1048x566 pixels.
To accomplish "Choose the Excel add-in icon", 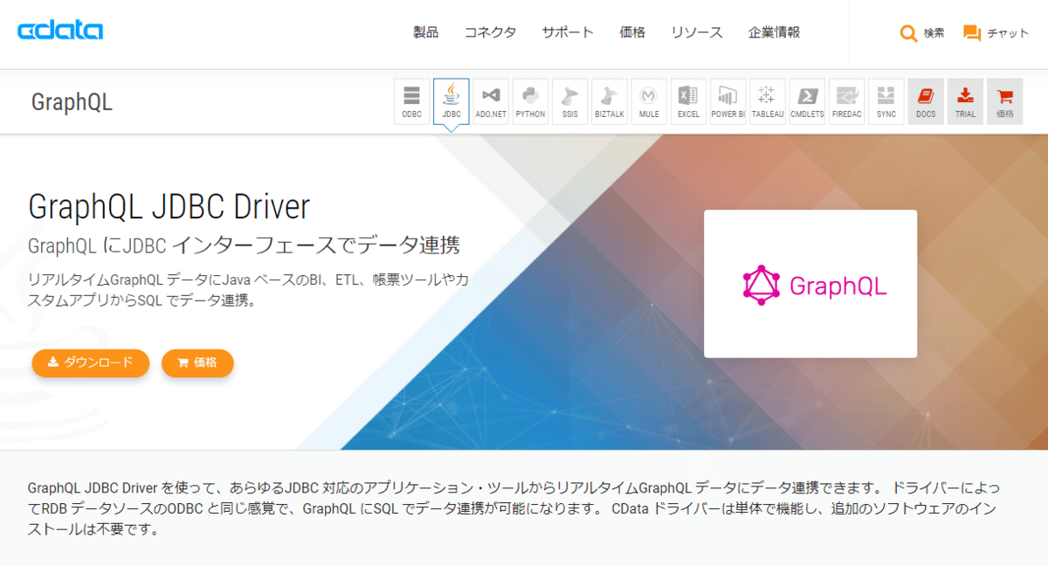I will pos(688,101).
